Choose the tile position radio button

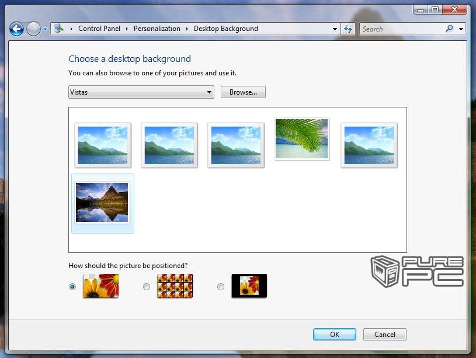point(147,286)
